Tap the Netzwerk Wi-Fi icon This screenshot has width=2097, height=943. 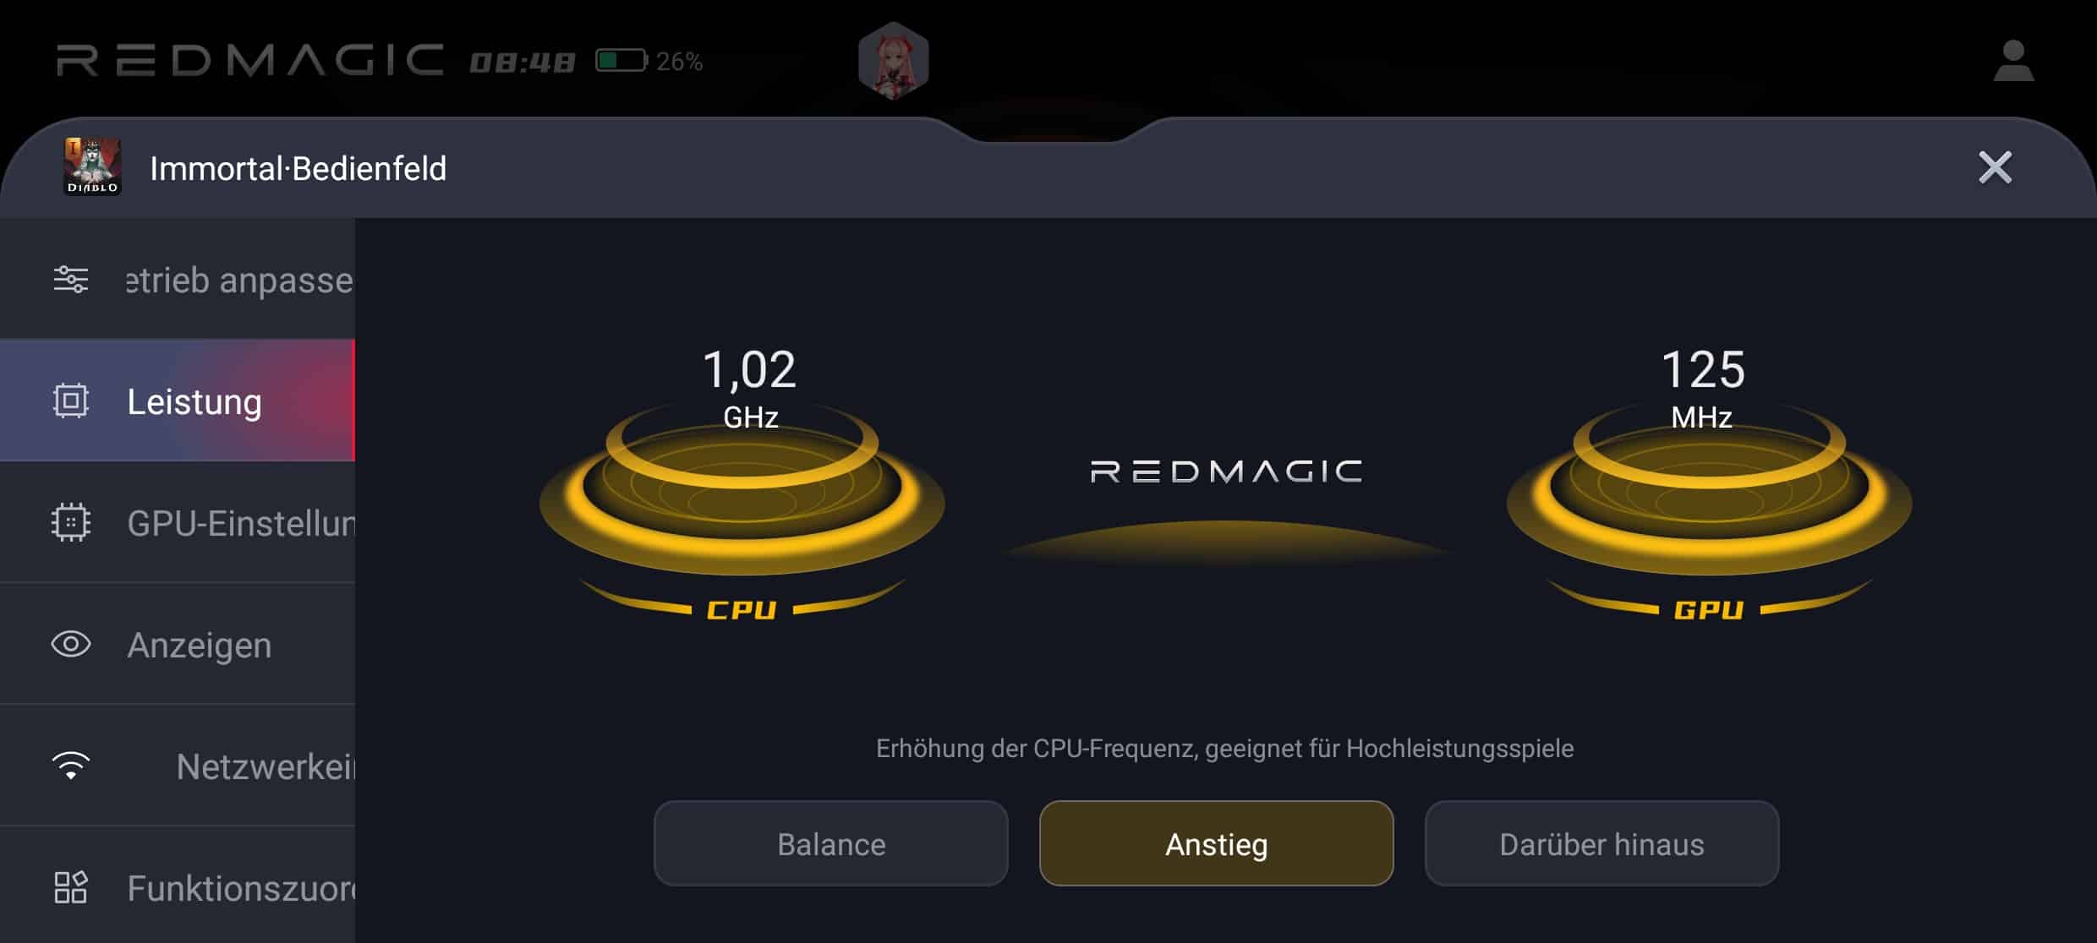[x=71, y=766]
